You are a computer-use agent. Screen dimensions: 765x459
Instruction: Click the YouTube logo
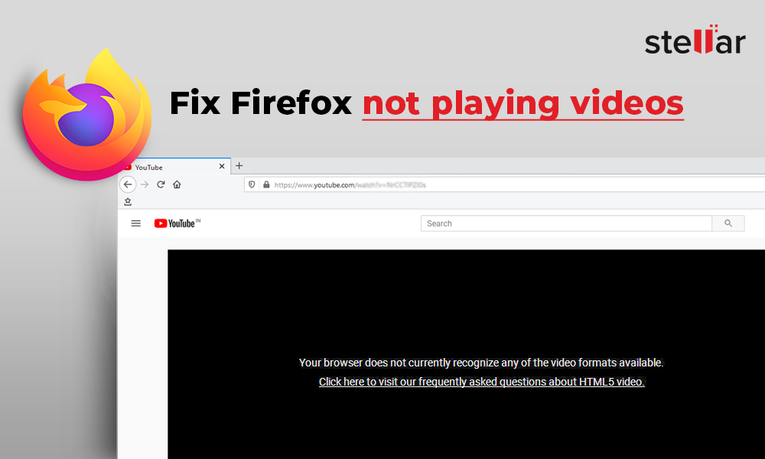click(x=177, y=223)
